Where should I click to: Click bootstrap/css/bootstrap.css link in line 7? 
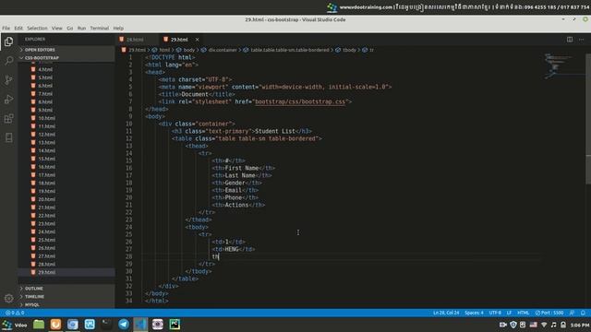coord(300,101)
